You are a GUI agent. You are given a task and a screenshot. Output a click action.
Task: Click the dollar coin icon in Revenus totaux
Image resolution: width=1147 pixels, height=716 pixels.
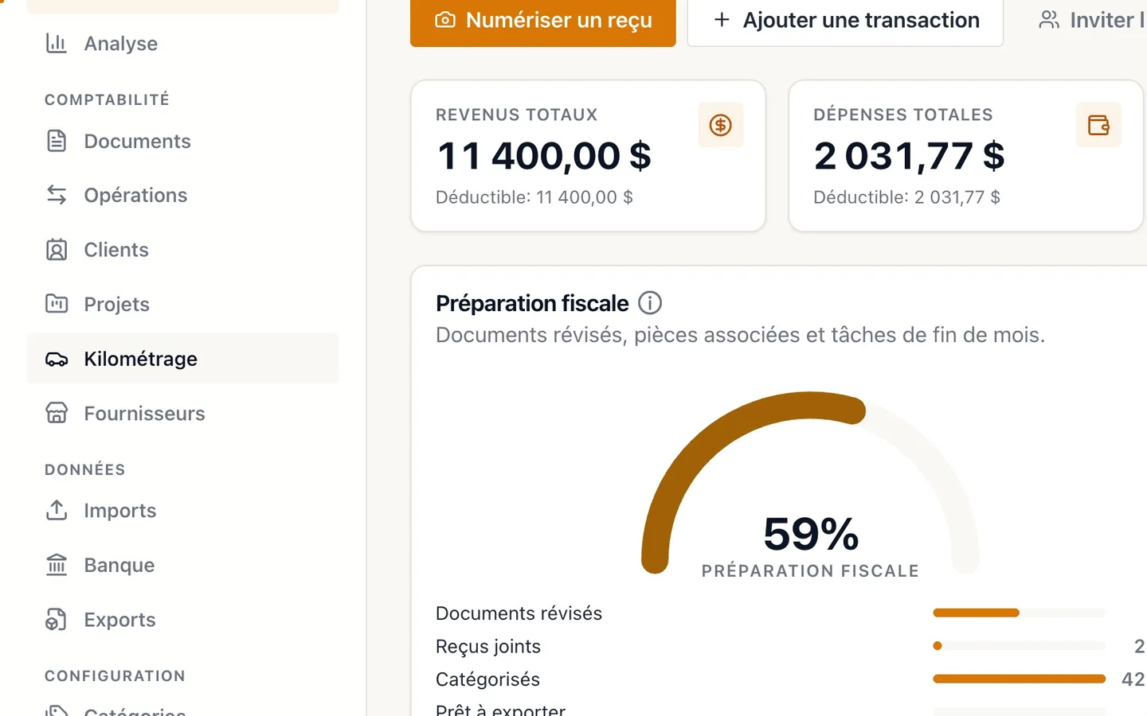click(x=721, y=125)
